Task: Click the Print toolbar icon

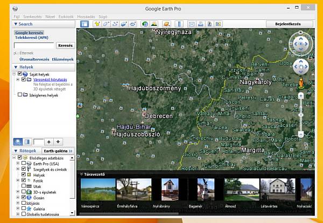Action: click(x=200, y=24)
